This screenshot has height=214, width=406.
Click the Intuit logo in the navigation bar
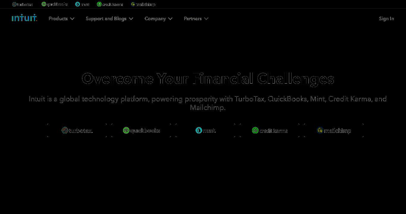coord(24,18)
